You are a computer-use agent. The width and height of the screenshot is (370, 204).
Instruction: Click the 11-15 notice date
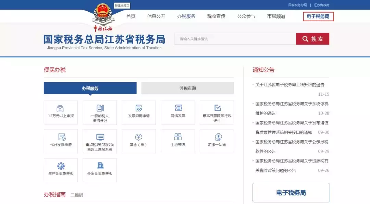coord(323,94)
